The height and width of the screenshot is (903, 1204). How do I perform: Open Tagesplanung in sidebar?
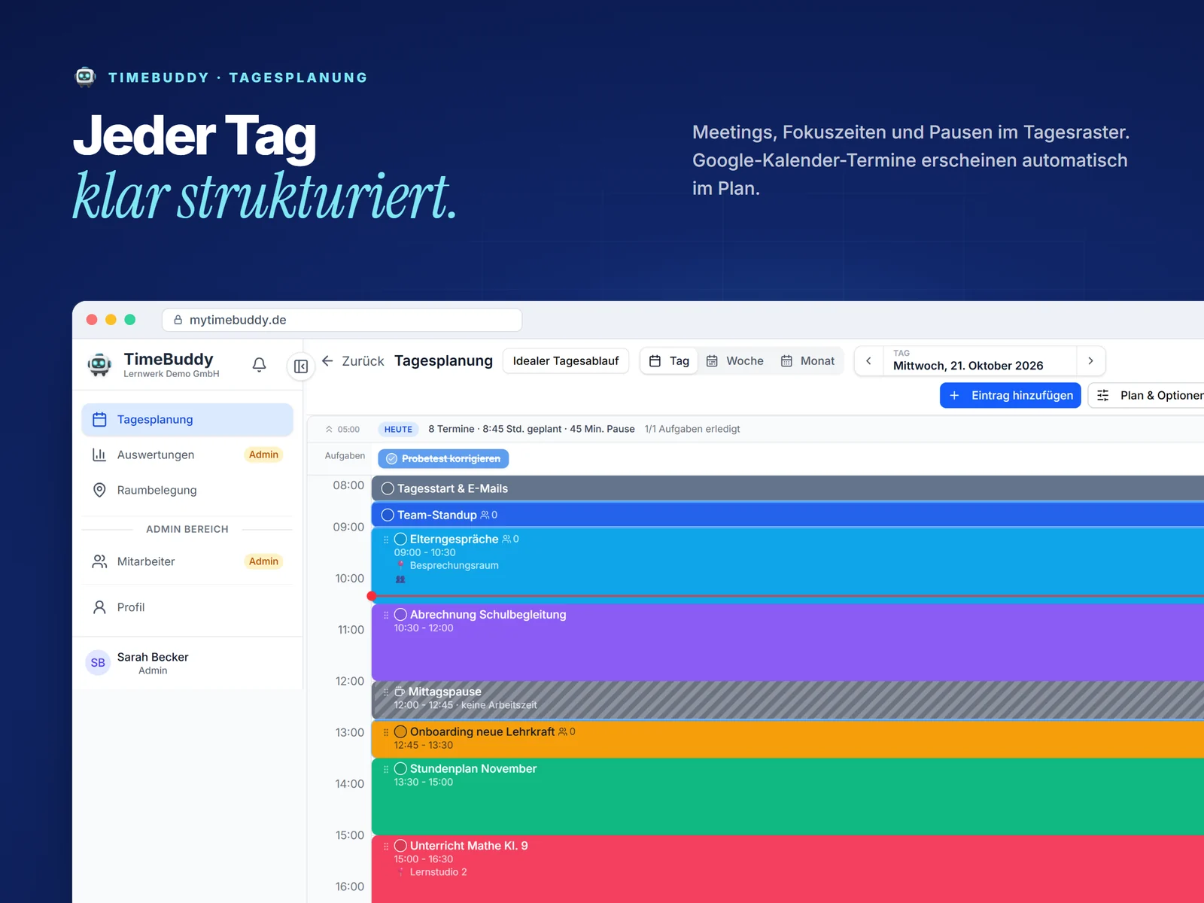click(187, 420)
